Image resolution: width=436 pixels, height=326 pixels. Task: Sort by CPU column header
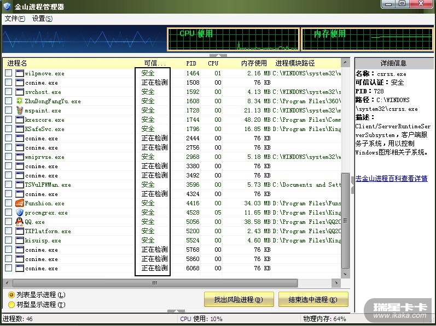(213, 63)
